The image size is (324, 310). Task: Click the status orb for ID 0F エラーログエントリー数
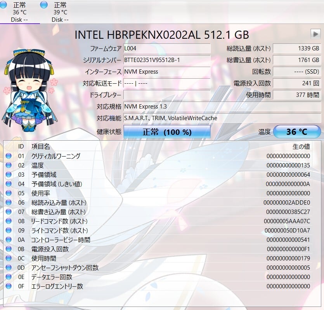(9, 286)
